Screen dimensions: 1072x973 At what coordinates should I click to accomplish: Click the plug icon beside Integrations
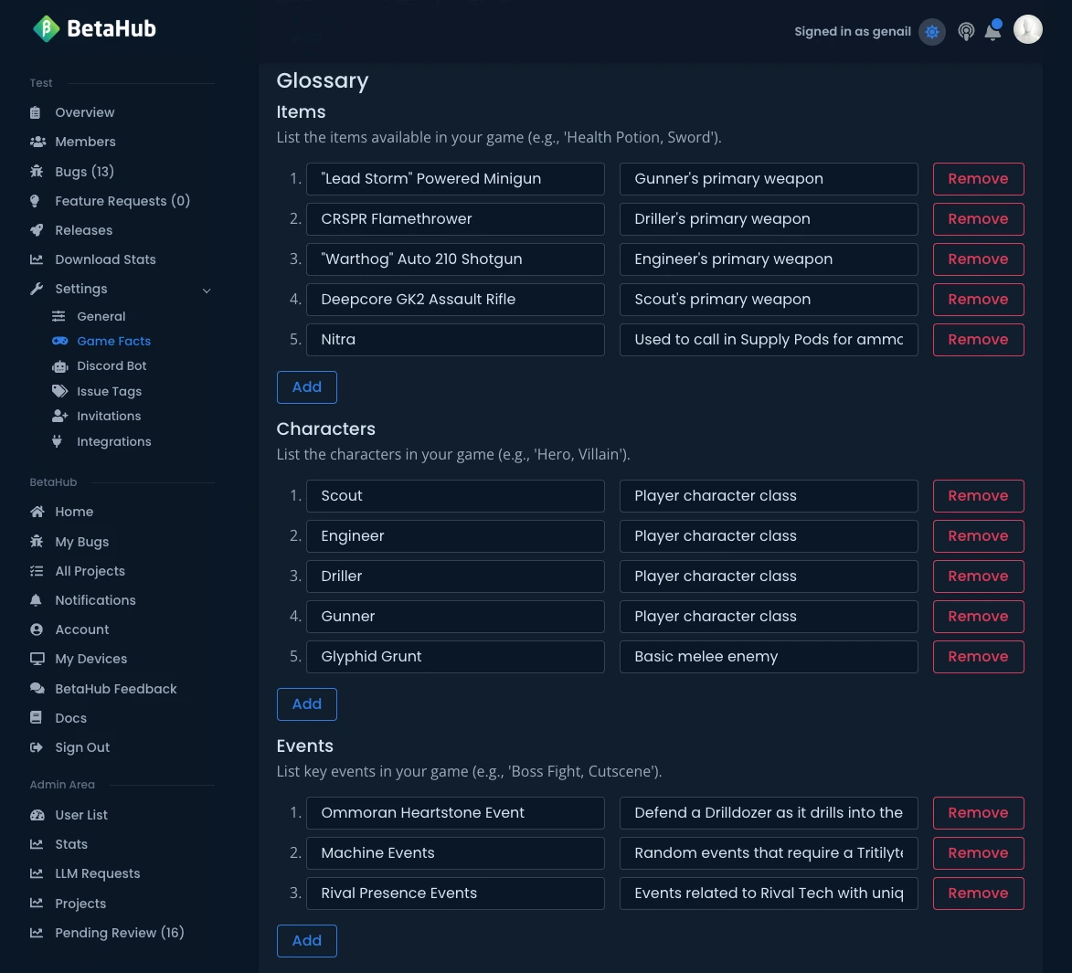tap(58, 442)
